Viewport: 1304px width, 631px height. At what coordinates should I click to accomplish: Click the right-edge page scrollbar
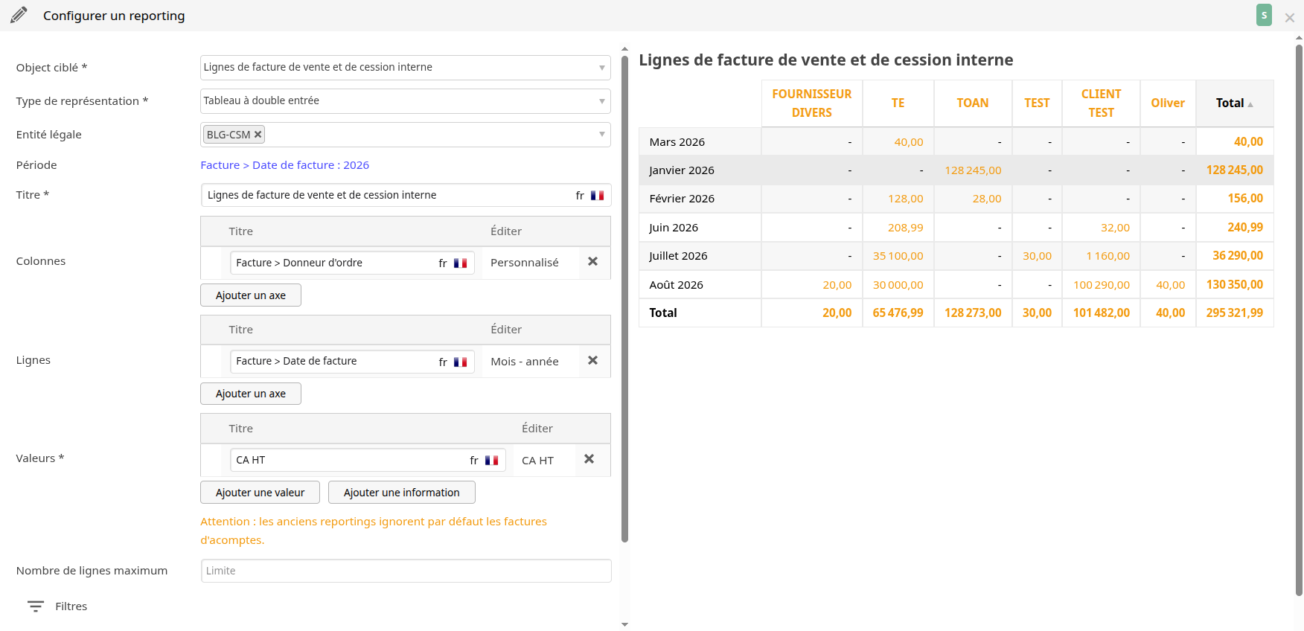1299,320
